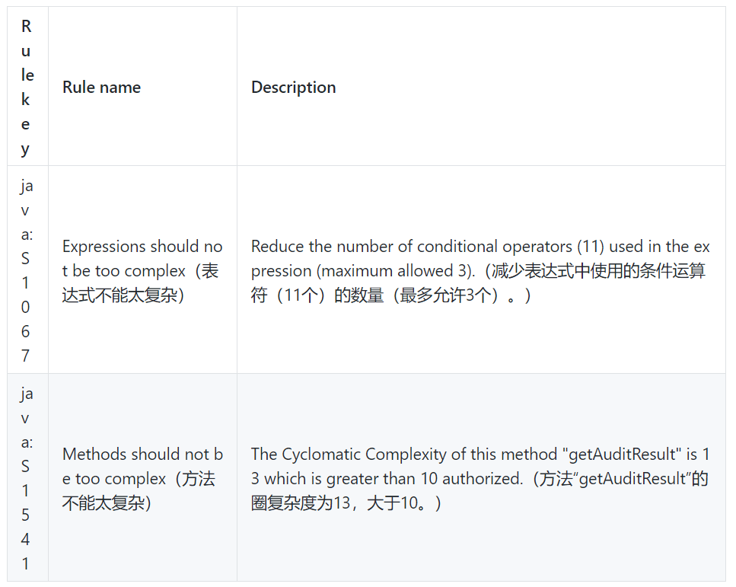Click the Chinese text "表达式不能太复杂"
Screen dimensions: 736x587
[123, 295]
